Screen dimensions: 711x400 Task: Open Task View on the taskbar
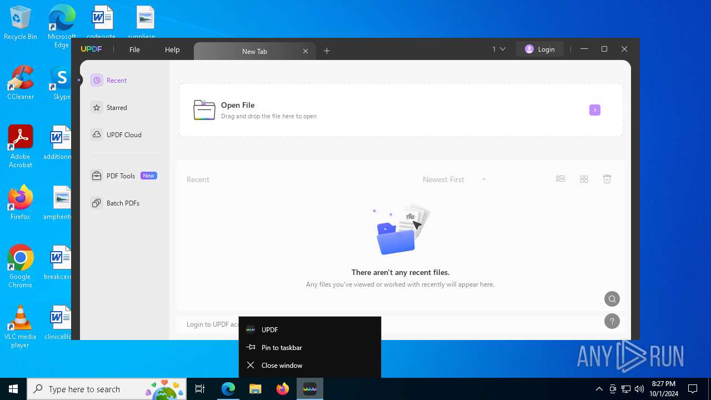point(200,389)
